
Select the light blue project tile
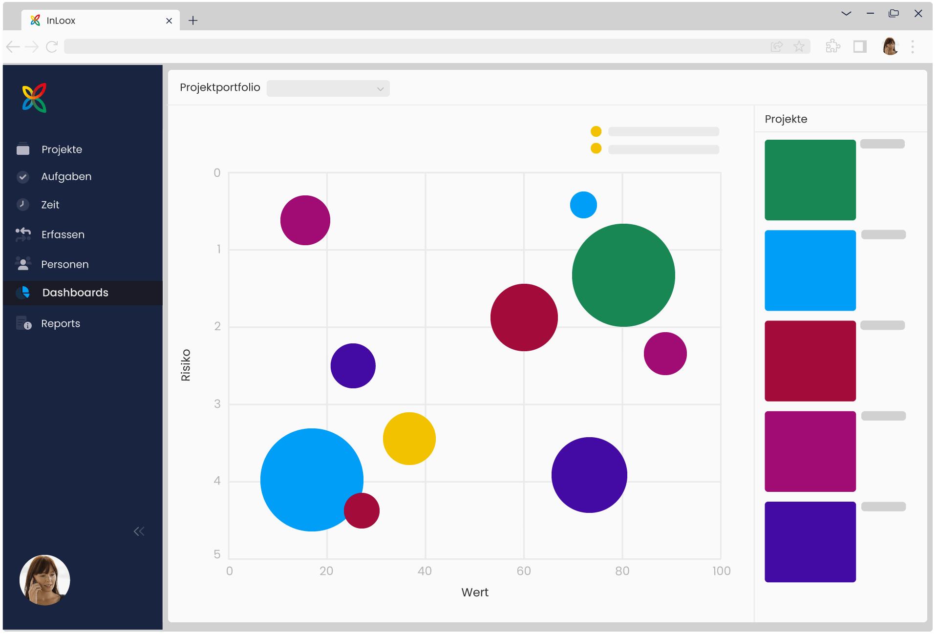pos(810,271)
